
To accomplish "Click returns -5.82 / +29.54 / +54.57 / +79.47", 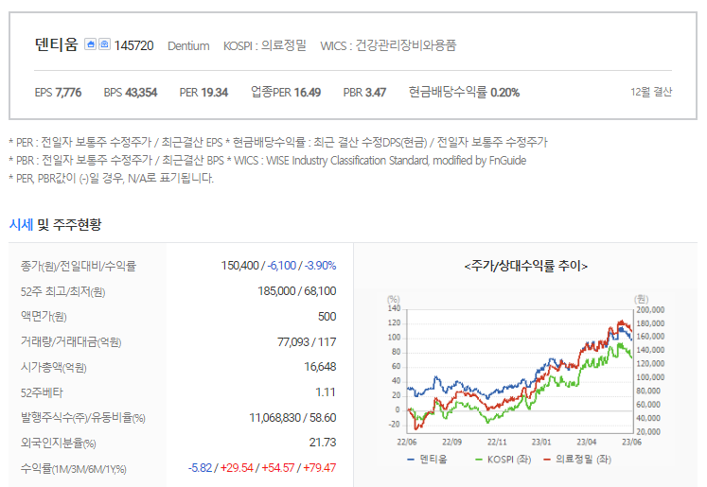I will coord(262,468).
